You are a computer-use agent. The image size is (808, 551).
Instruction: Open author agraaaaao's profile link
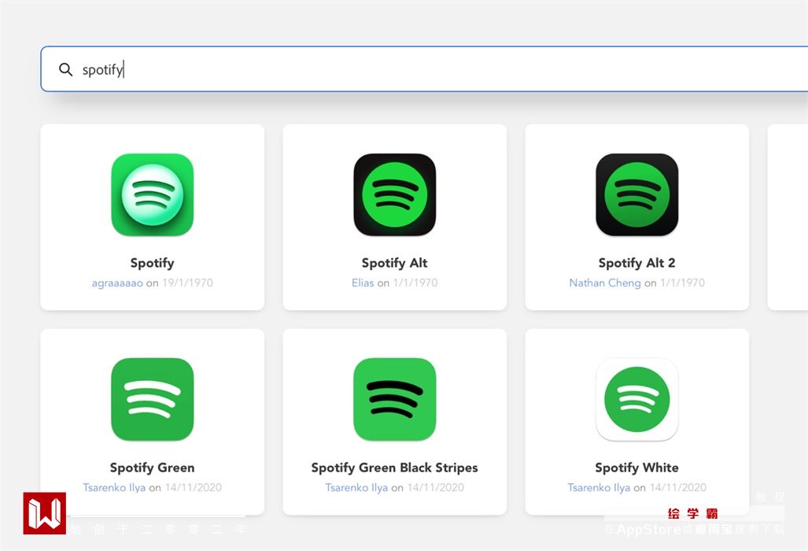(117, 283)
